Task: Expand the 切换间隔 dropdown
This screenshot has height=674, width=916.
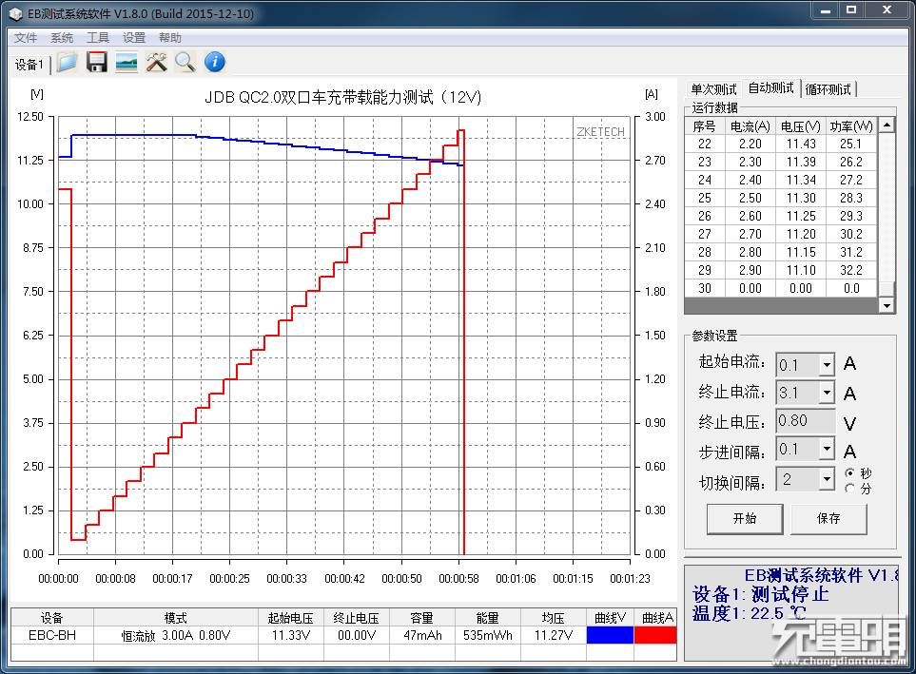Action: [x=827, y=479]
